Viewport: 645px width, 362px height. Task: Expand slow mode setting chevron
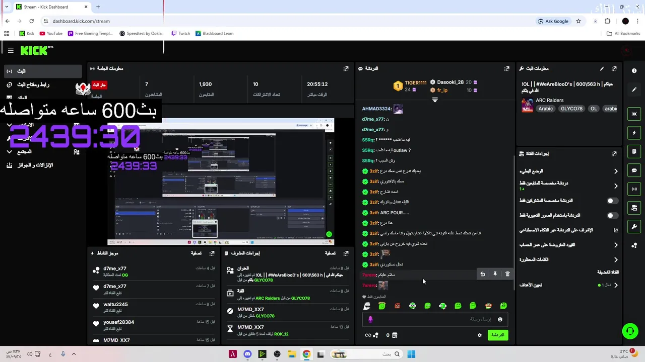615,171
